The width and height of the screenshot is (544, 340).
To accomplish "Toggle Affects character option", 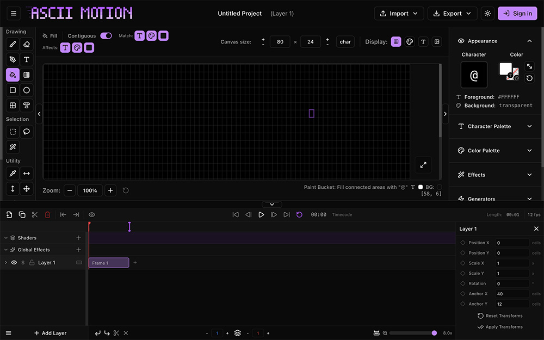I will click(65, 47).
